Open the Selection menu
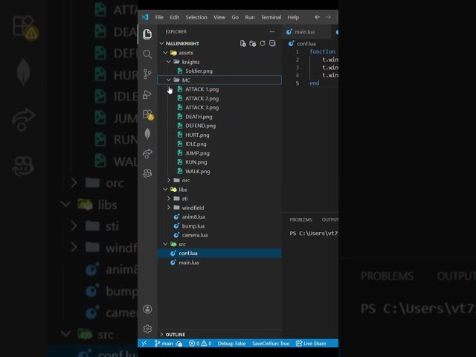Image resolution: width=476 pixels, height=357 pixels. (196, 17)
